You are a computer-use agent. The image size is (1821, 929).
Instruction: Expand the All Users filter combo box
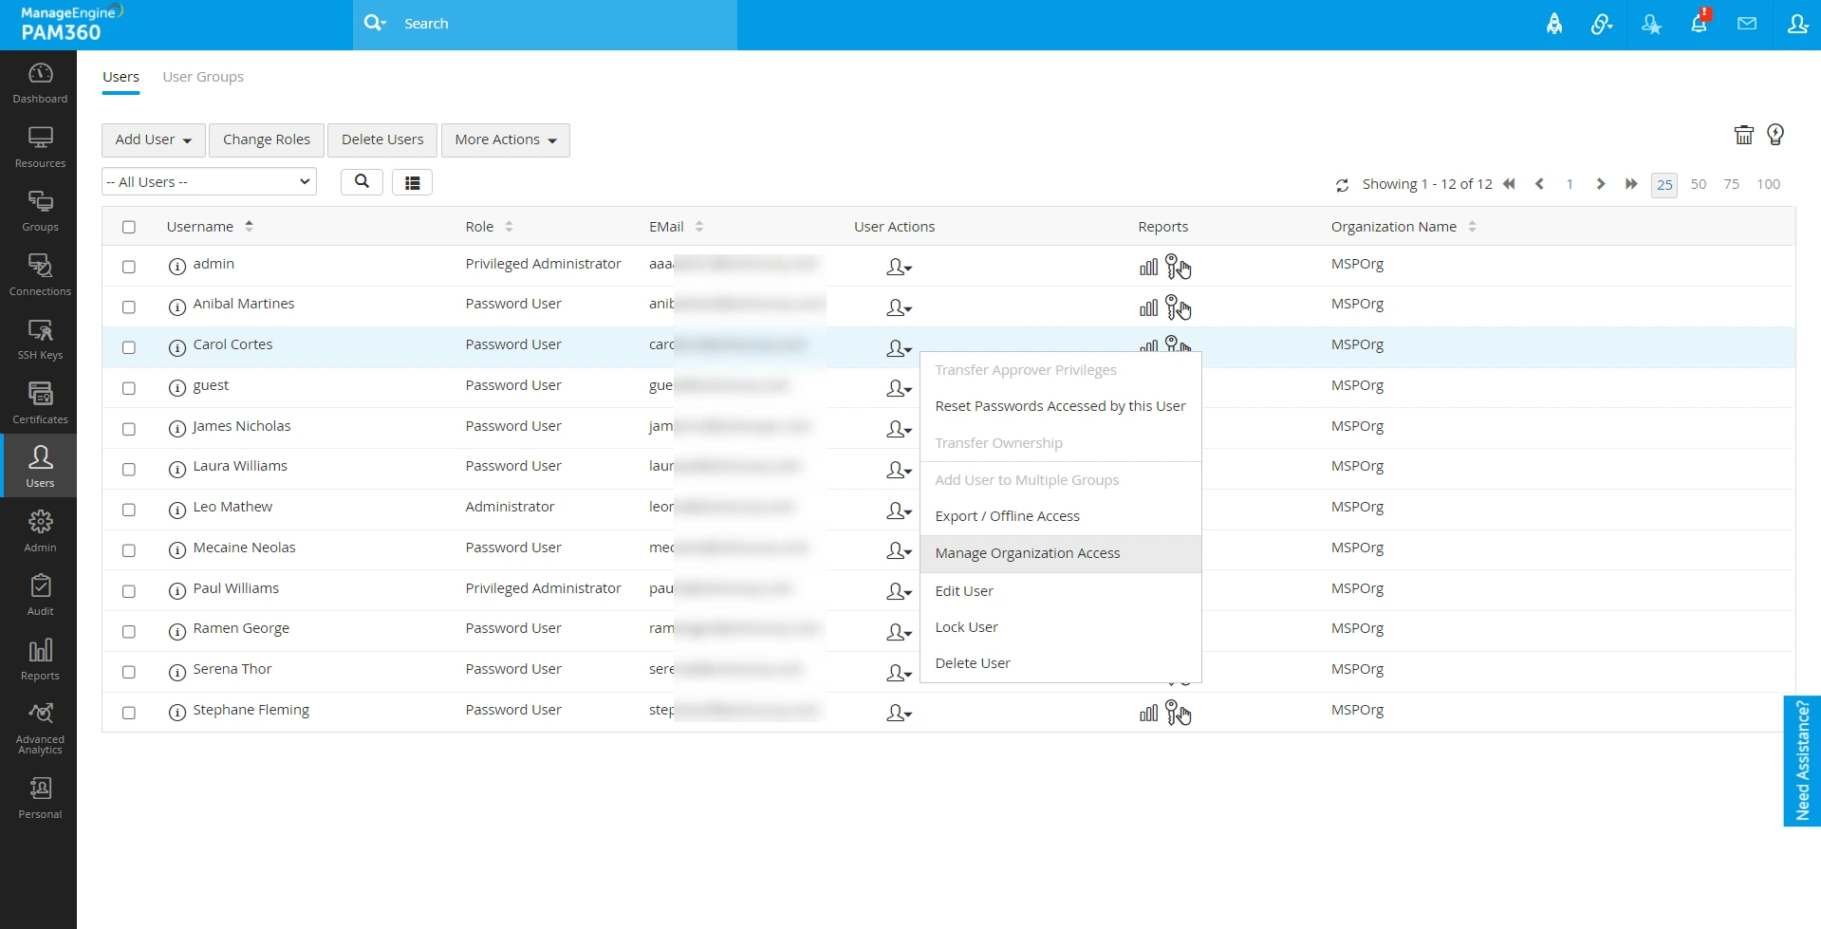[209, 182]
